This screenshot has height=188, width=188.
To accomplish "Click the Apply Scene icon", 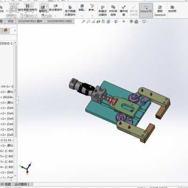I will (x=136, y=22).
